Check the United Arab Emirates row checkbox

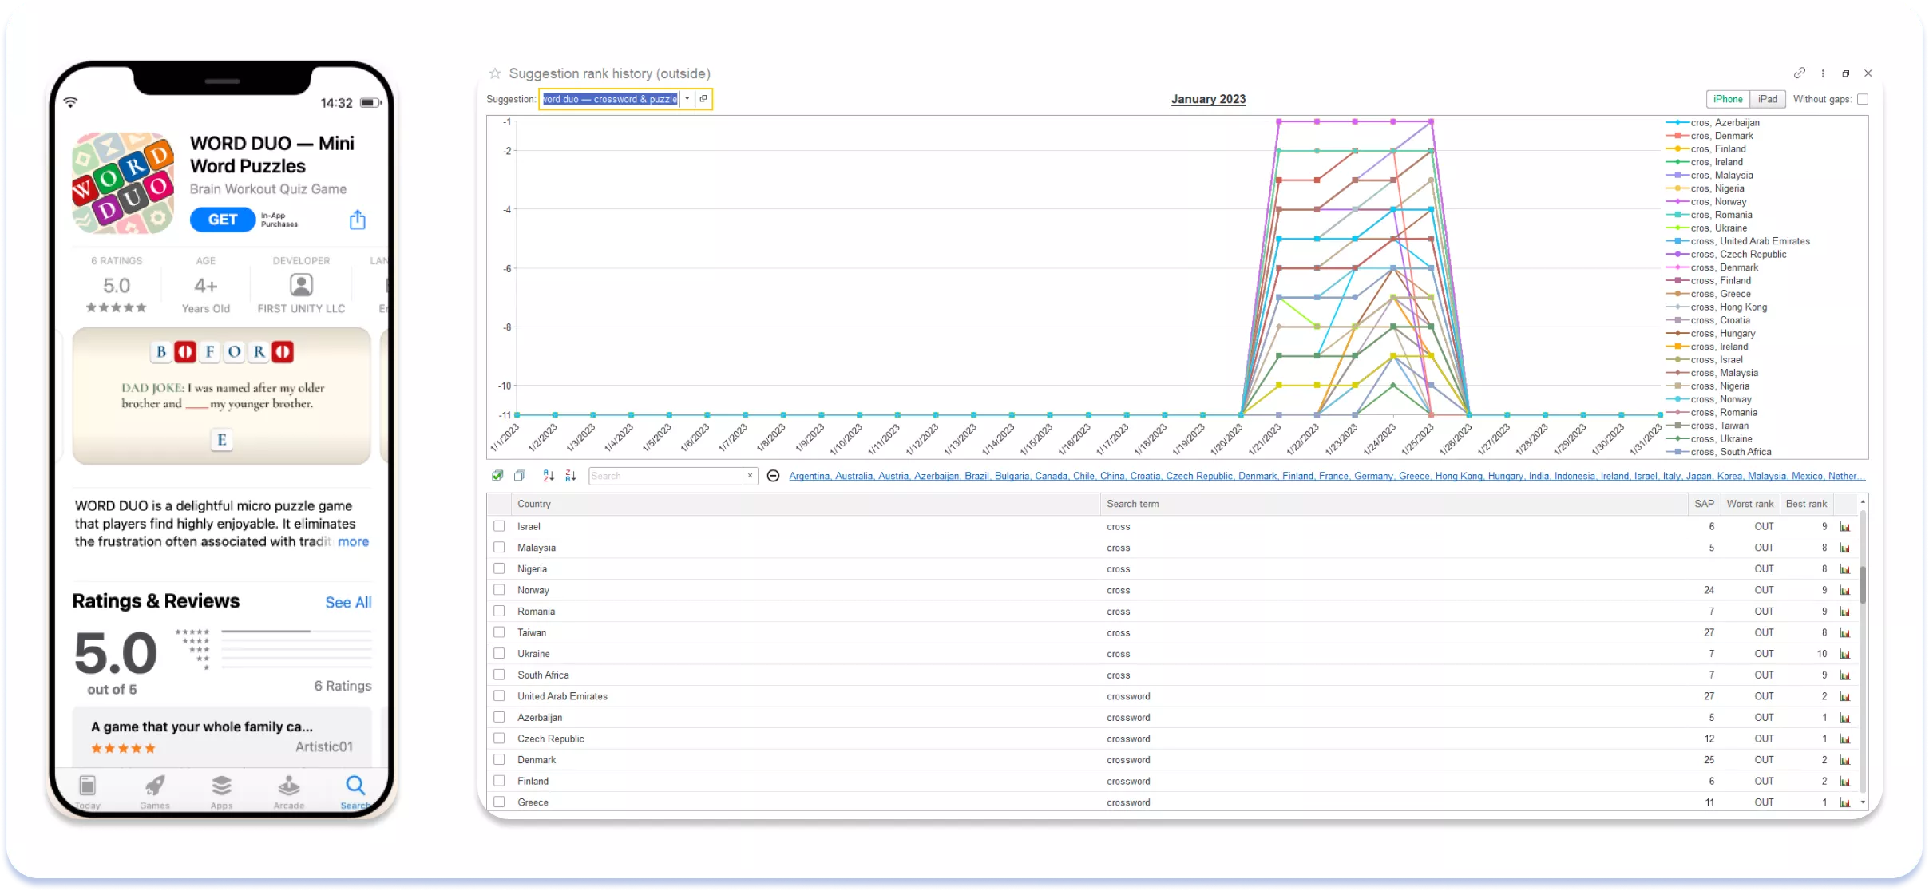click(x=499, y=696)
